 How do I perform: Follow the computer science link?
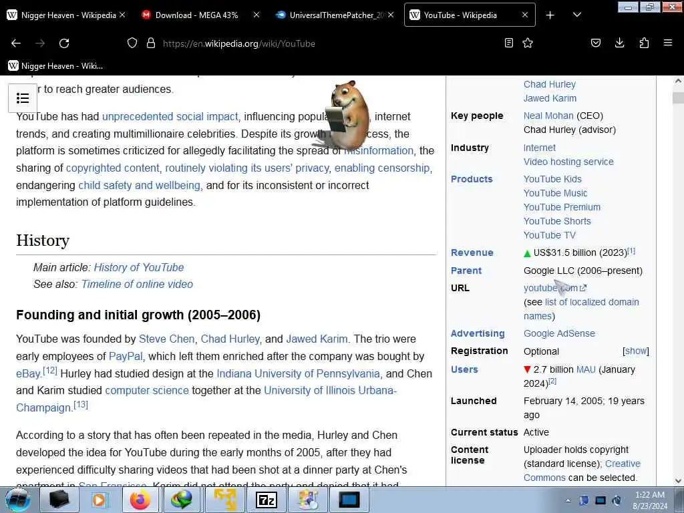[147, 390]
